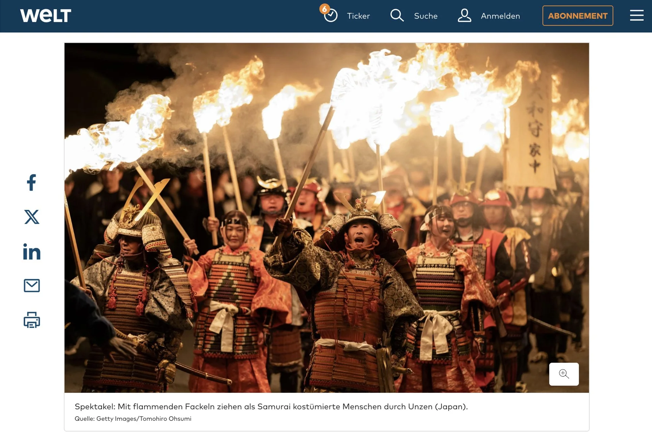Click the dark blue header bar
This screenshot has height=443, width=652.
(x=189, y=16)
